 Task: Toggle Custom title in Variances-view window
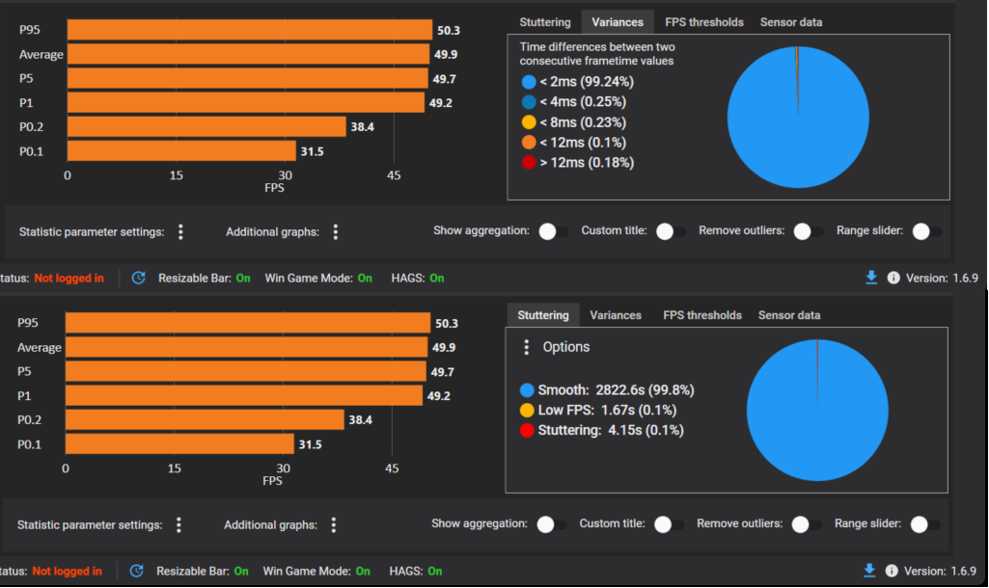(x=671, y=231)
